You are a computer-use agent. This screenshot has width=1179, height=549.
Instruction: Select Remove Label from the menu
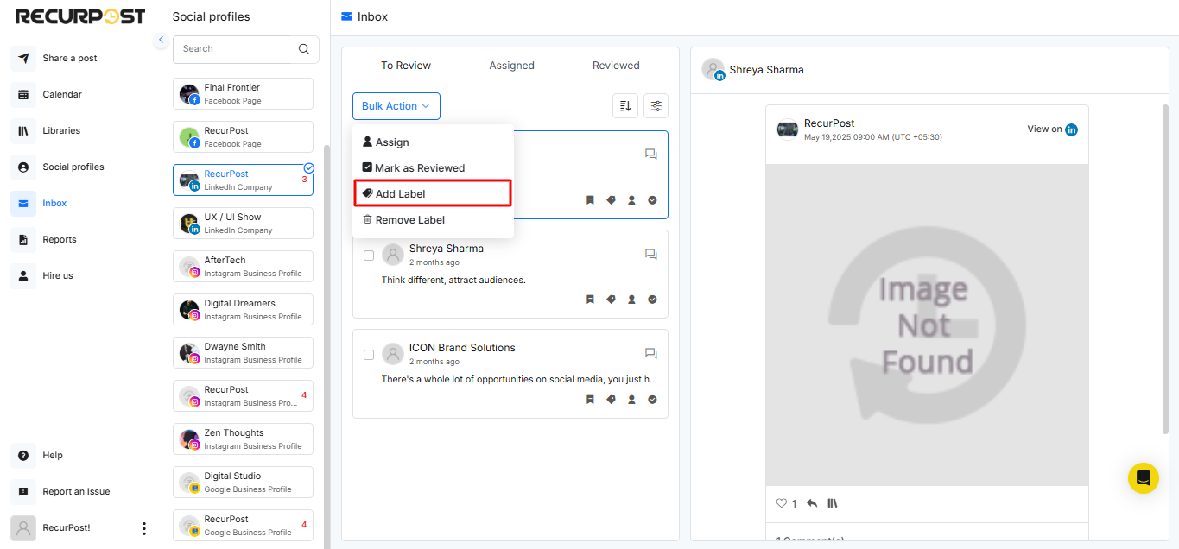433,220
